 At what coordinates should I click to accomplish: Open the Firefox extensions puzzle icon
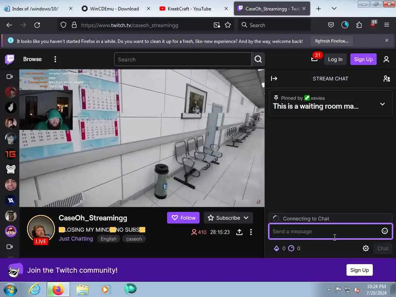pos(359,25)
